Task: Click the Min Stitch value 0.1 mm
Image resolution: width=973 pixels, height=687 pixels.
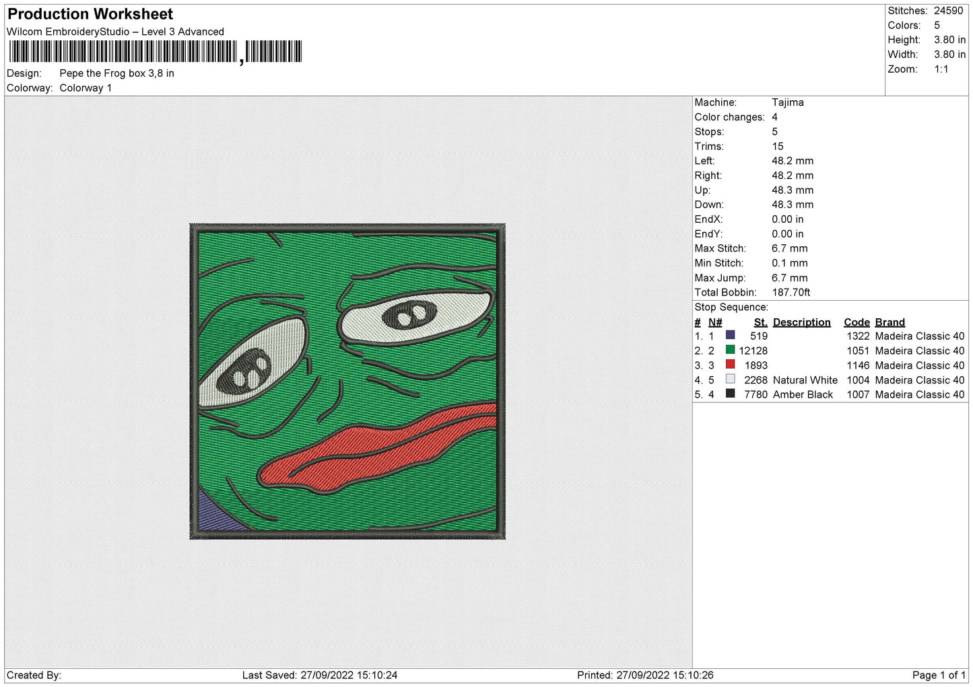Action: coord(790,263)
